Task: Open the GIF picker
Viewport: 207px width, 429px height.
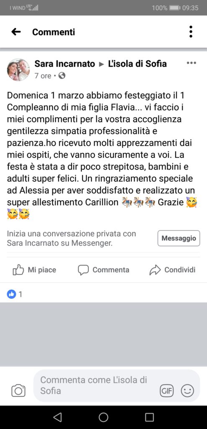Action: coord(167,391)
